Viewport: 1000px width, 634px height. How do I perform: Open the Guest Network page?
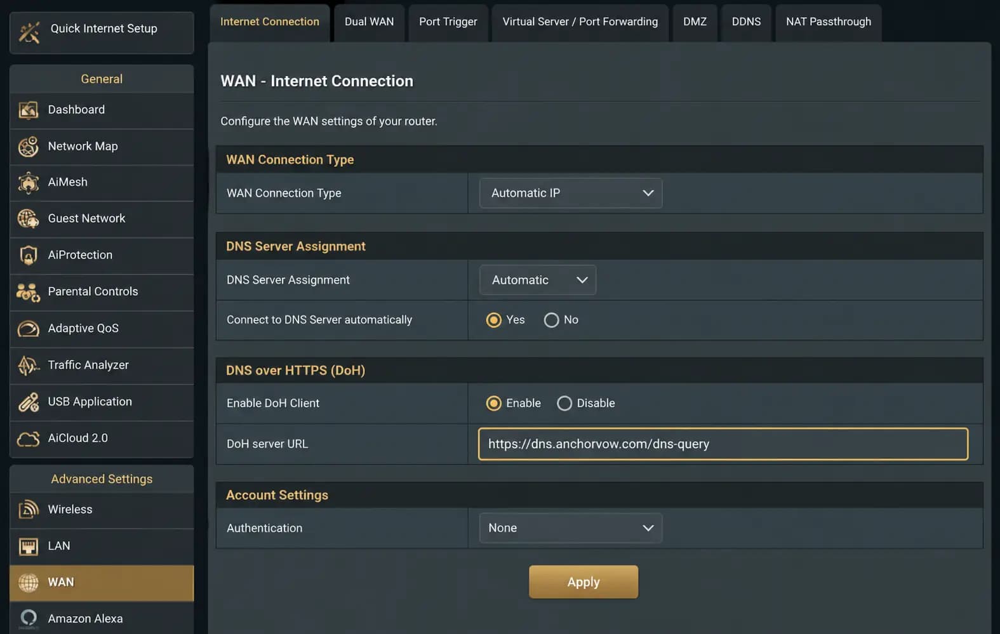point(102,219)
